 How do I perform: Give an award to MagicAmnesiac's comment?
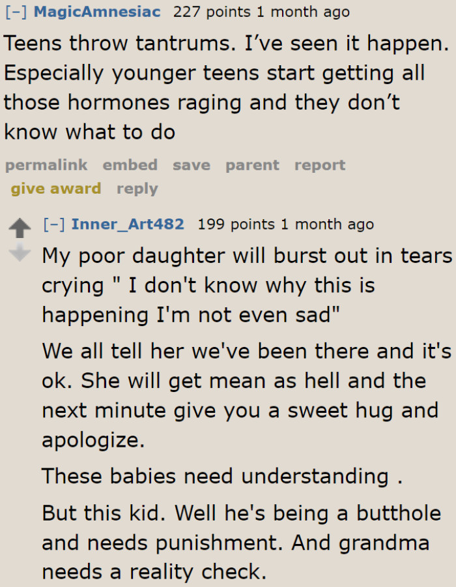click(x=55, y=188)
